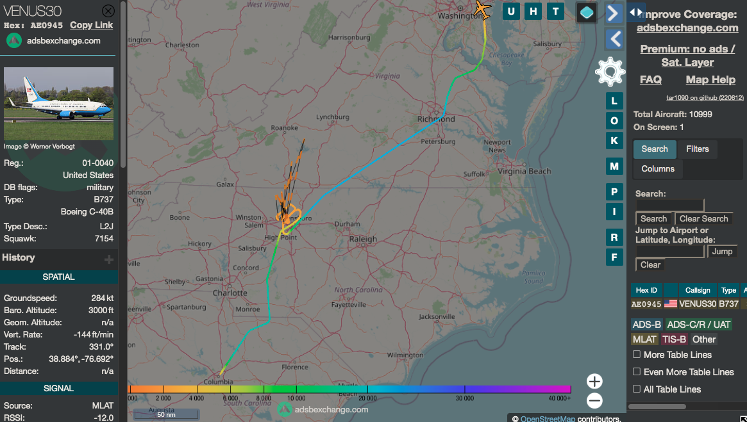Click the P map option button
The height and width of the screenshot is (422, 747).
[614, 192]
